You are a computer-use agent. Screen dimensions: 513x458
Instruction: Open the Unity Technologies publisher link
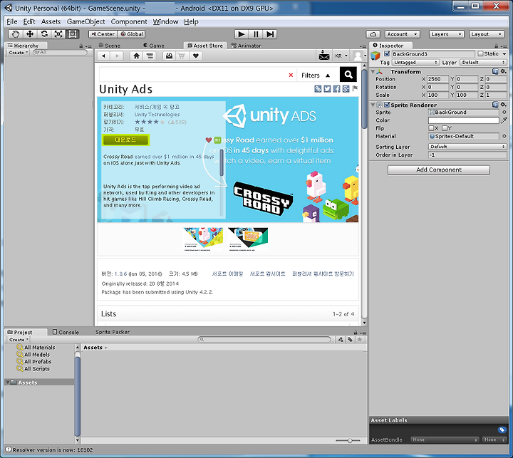tap(157, 115)
